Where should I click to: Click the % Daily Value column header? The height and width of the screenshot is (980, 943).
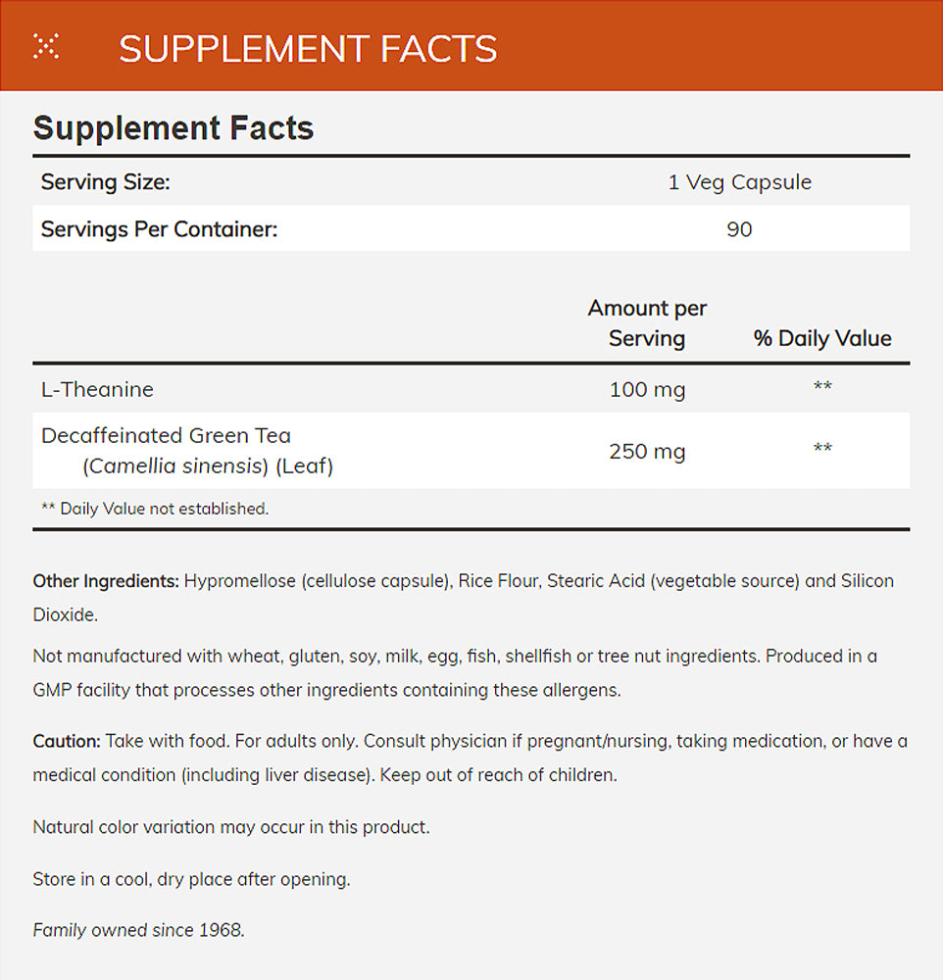822,338
